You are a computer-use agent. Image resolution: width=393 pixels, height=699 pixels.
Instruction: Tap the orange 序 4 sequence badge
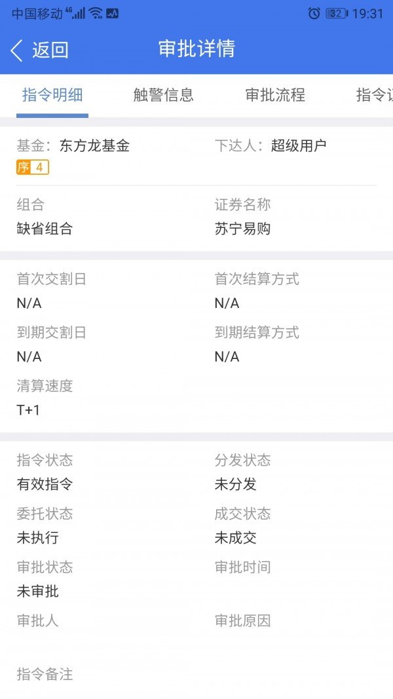(x=33, y=168)
